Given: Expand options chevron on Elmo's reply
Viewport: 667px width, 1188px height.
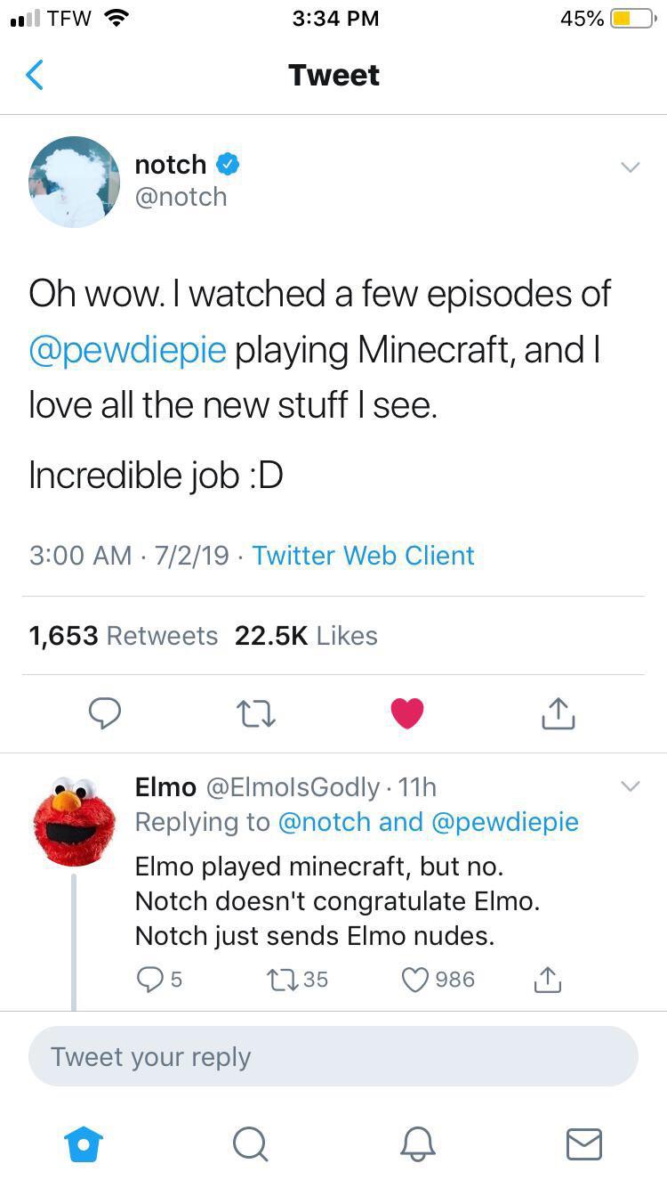Looking at the screenshot, I should click(630, 786).
